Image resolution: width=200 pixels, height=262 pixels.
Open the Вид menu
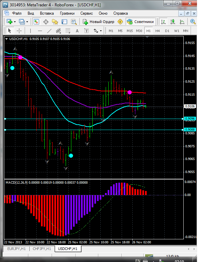coord(31,13)
